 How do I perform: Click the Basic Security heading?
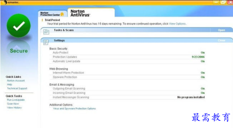tap(58, 49)
